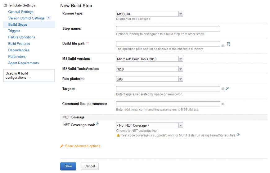Viewport: 270px width, 173px height.
Task: Click parameter icon beside Command line parameters
Action: click(x=223, y=104)
